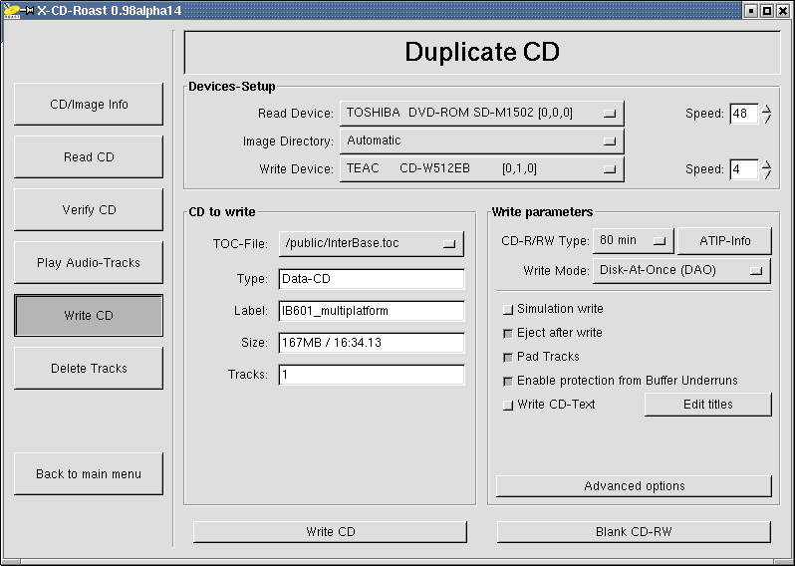This screenshot has width=795, height=566.
Task: Start burning with bottom Write CD button
Action: click(x=330, y=531)
